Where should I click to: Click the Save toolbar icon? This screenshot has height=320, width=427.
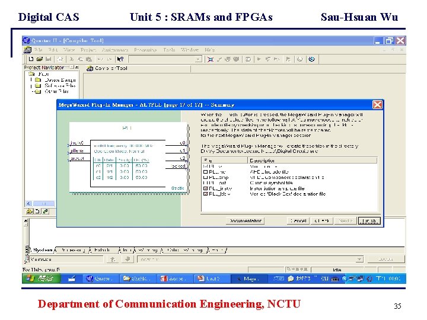(x=49, y=59)
